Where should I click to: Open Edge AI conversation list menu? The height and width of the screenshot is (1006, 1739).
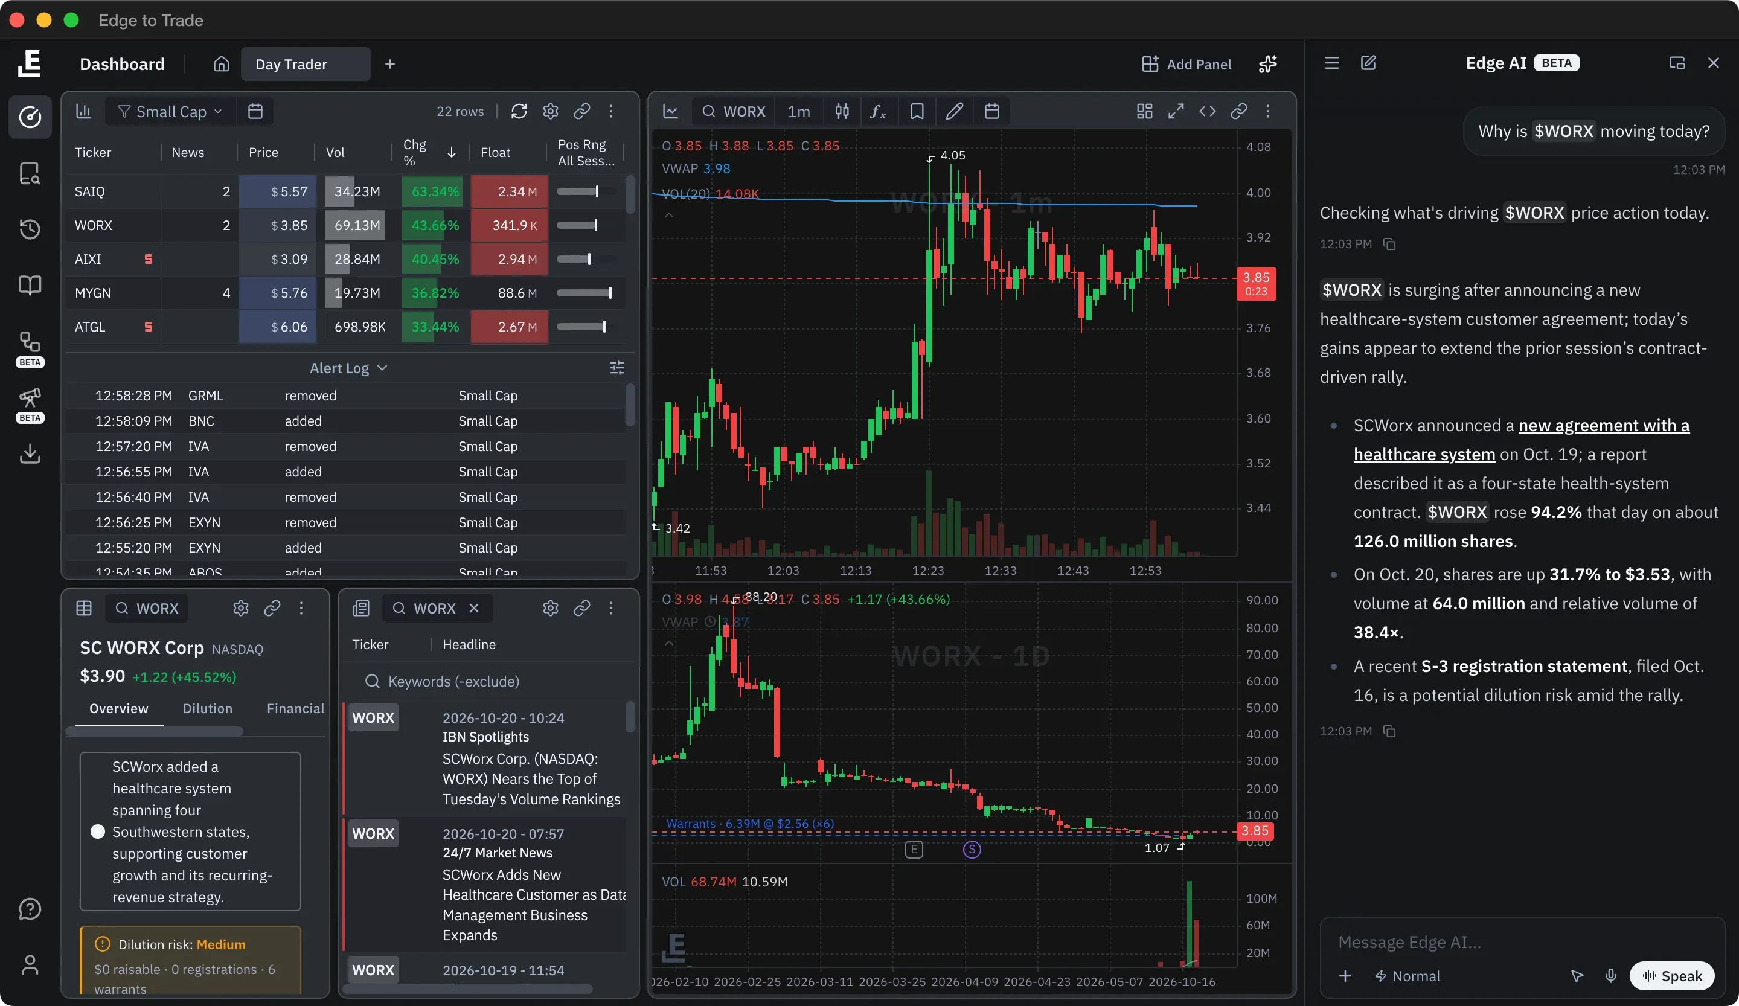point(1331,63)
